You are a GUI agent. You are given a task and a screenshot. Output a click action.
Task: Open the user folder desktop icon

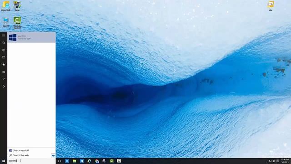(6, 6)
